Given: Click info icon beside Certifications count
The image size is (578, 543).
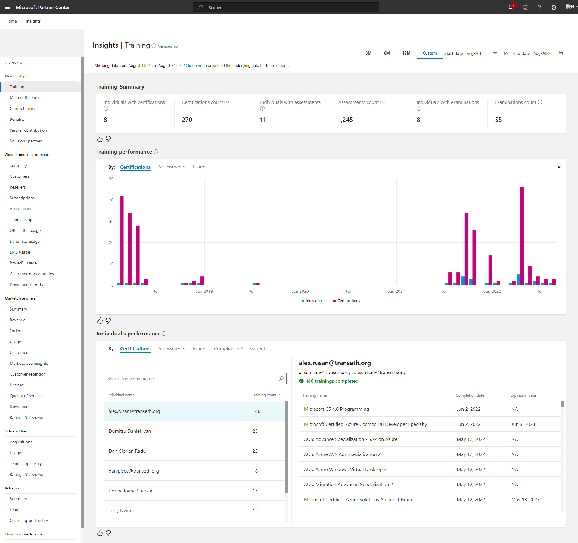Looking at the screenshot, I should (x=227, y=102).
